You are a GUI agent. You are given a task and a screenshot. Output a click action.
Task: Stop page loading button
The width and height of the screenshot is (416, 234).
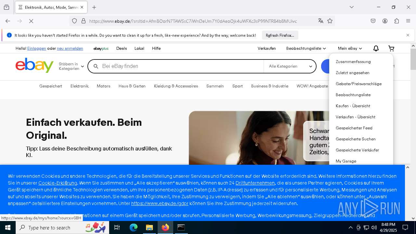point(31,21)
